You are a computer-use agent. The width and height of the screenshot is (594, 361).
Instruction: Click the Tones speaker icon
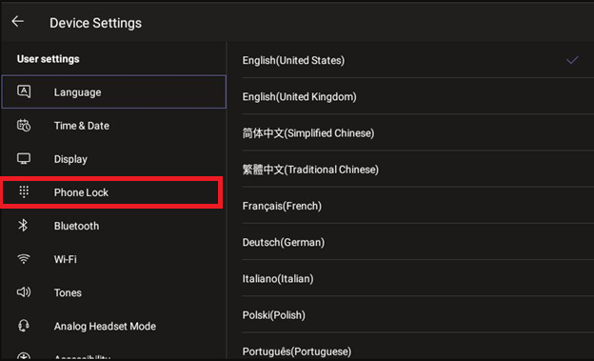pos(24,292)
